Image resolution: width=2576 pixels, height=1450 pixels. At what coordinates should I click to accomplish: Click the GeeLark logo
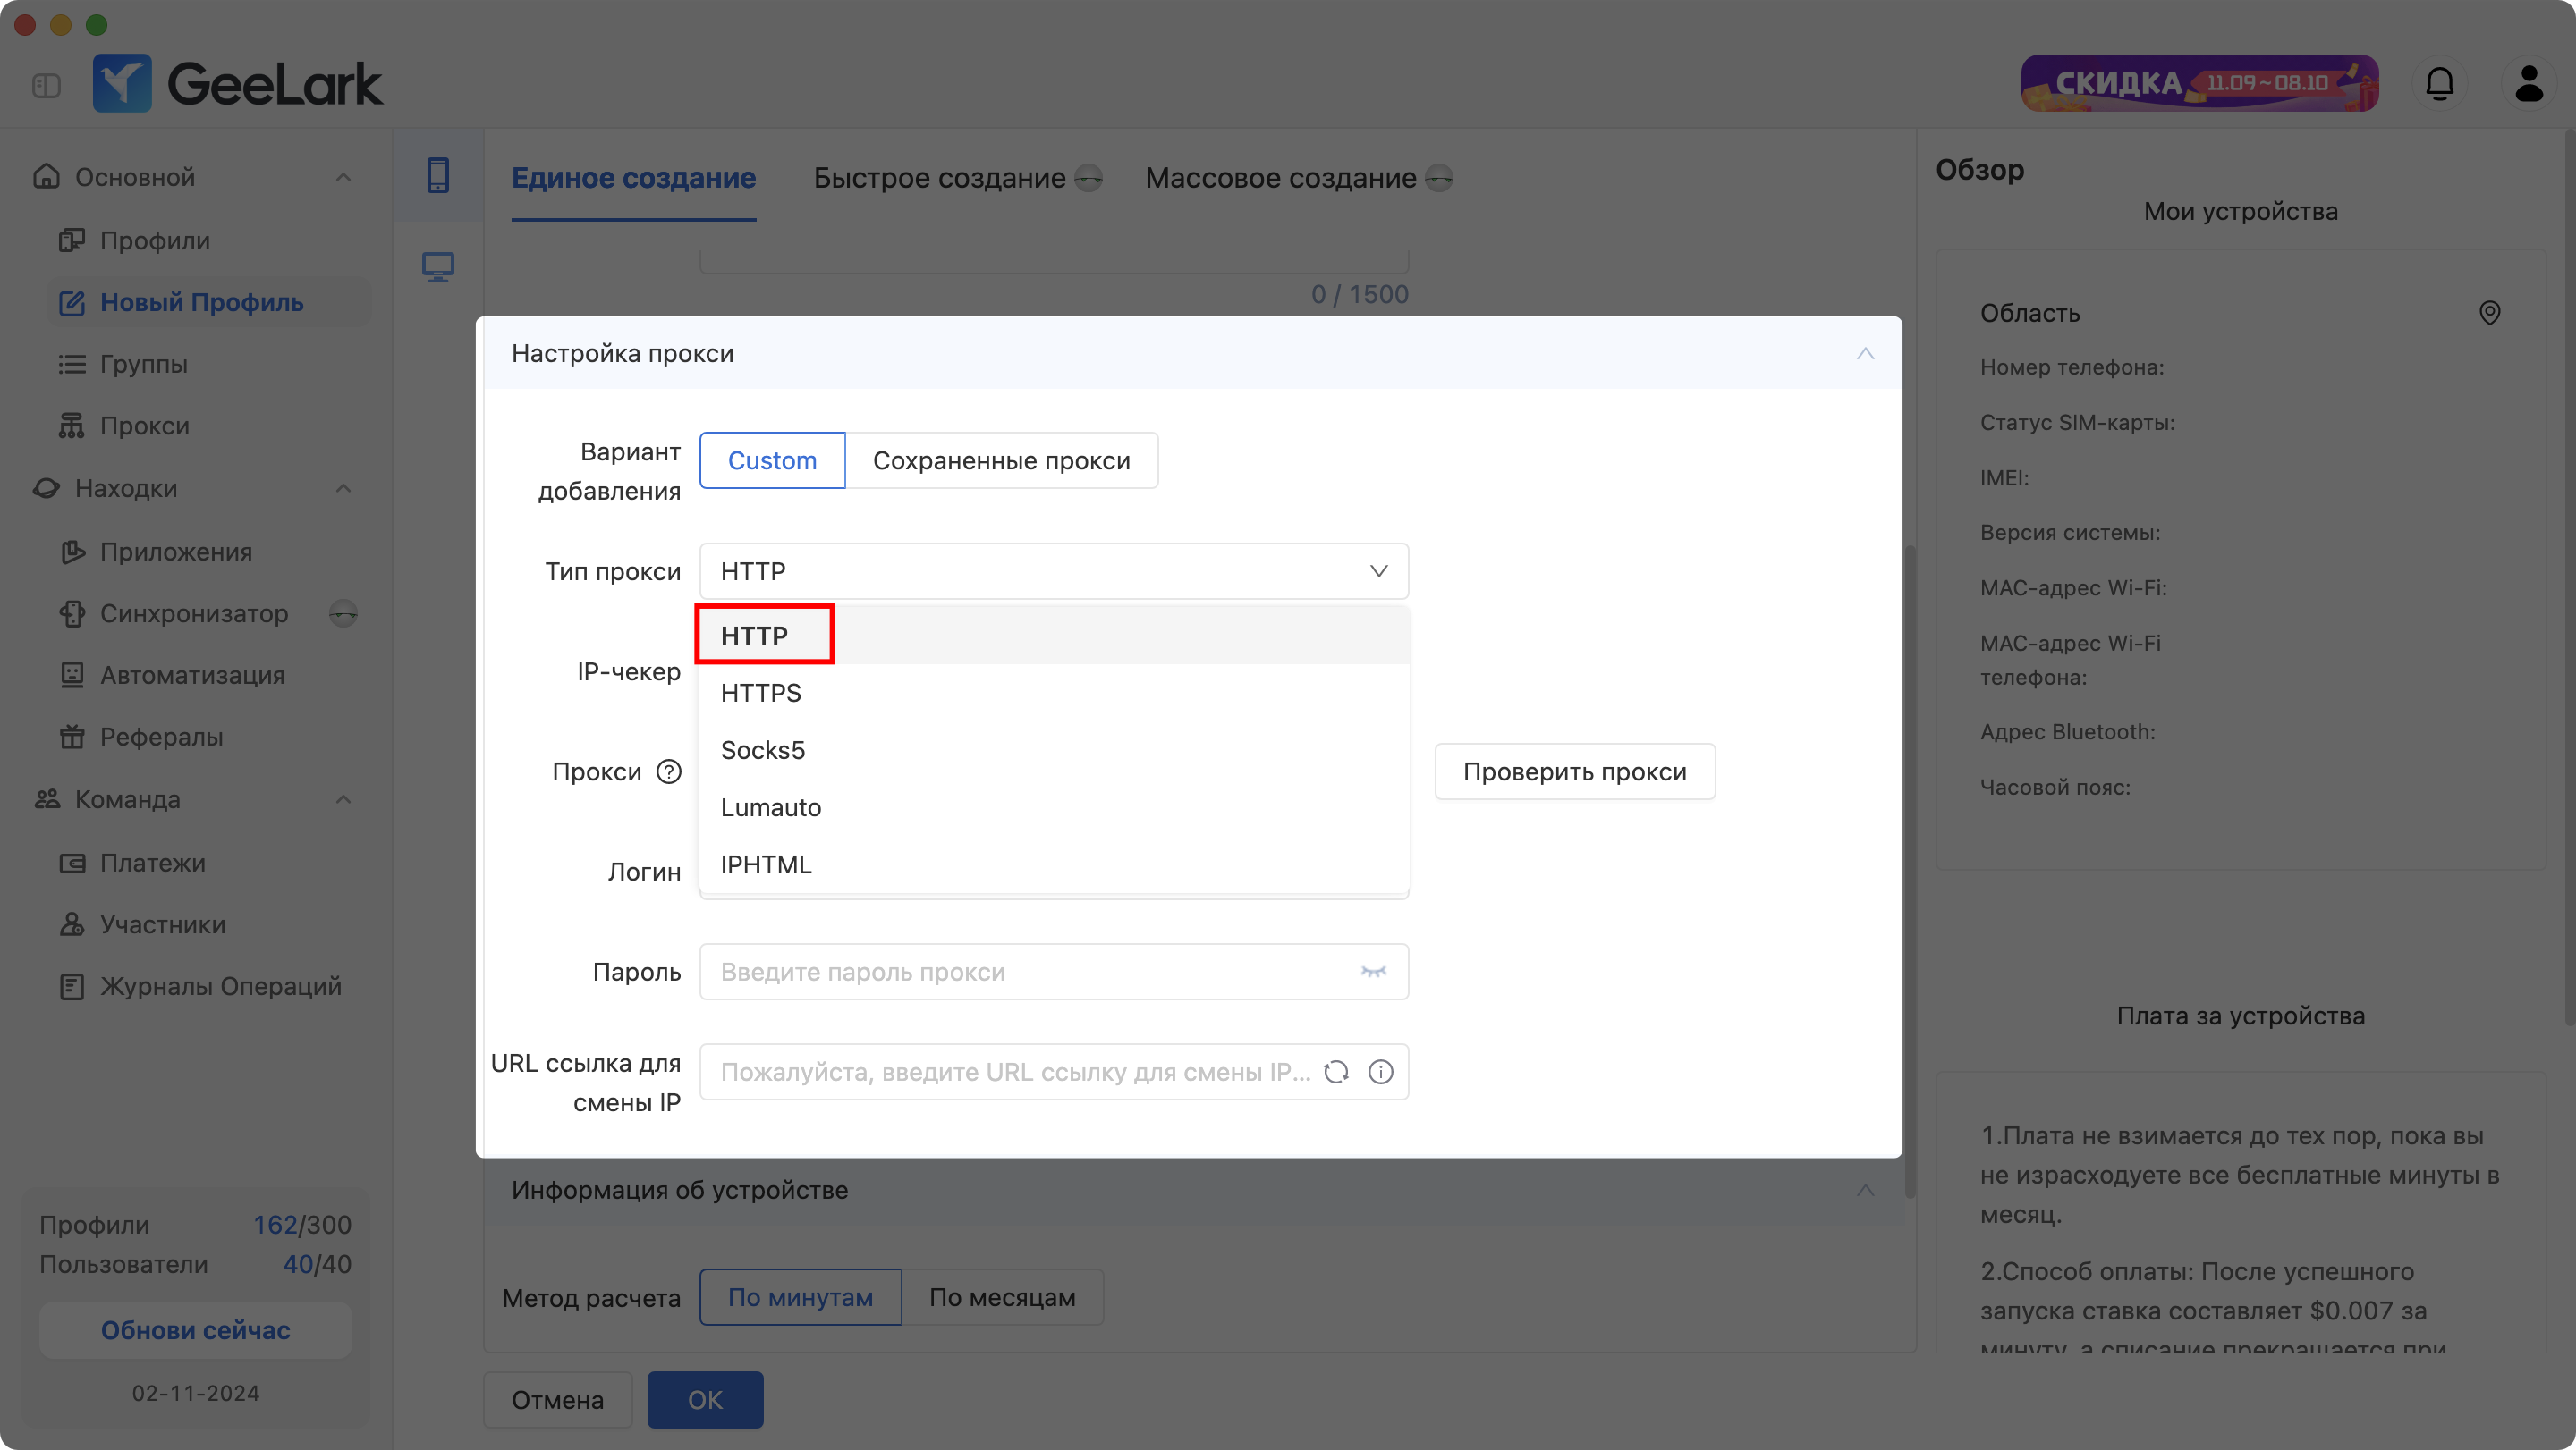pyautogui.click(x=237, y=83)
